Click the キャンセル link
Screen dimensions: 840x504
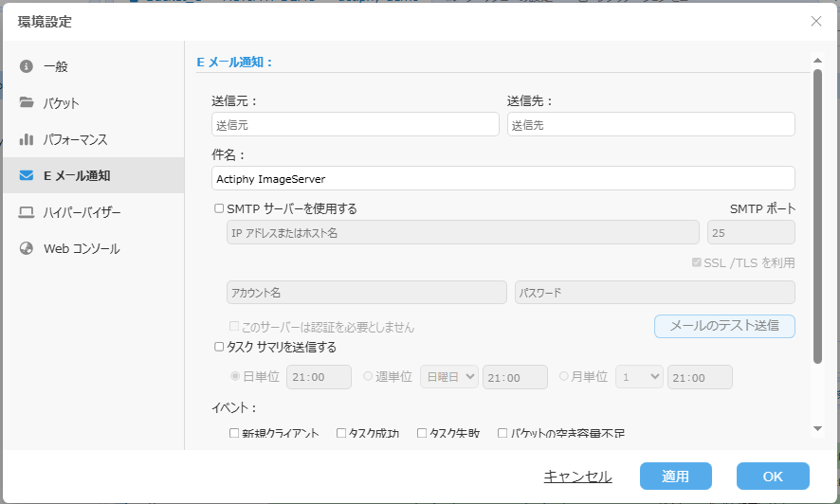[x=577, y=477]
